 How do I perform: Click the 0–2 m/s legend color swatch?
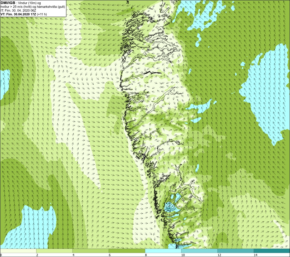pos(18,251)
